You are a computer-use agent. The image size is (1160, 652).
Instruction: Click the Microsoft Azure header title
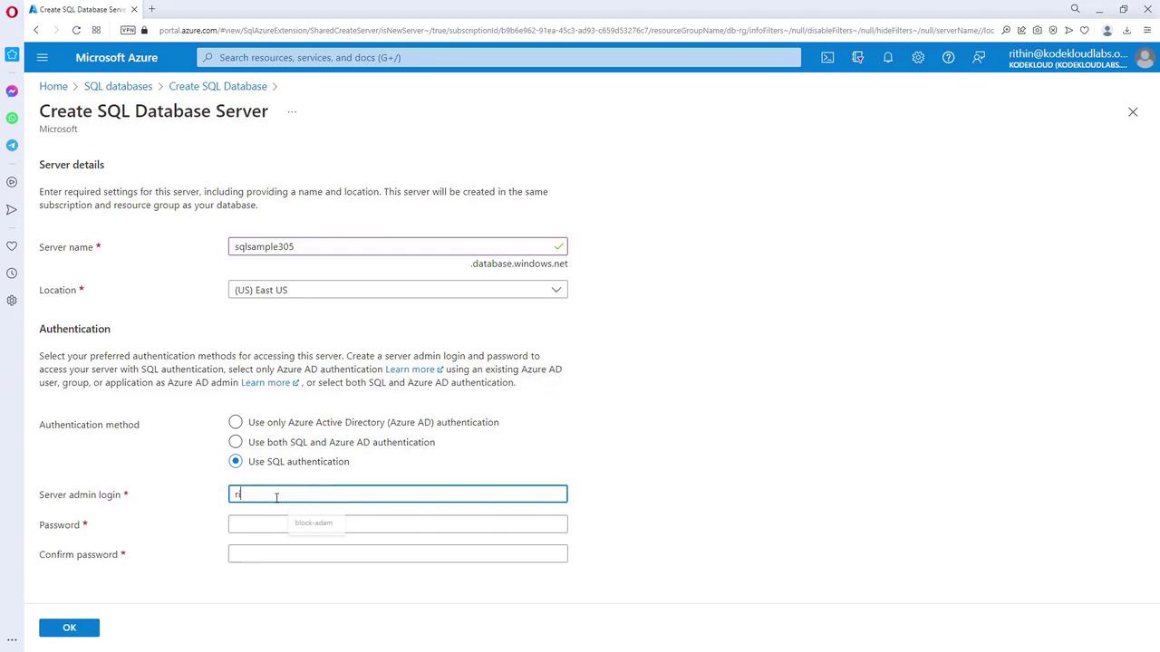coord(117,57)
